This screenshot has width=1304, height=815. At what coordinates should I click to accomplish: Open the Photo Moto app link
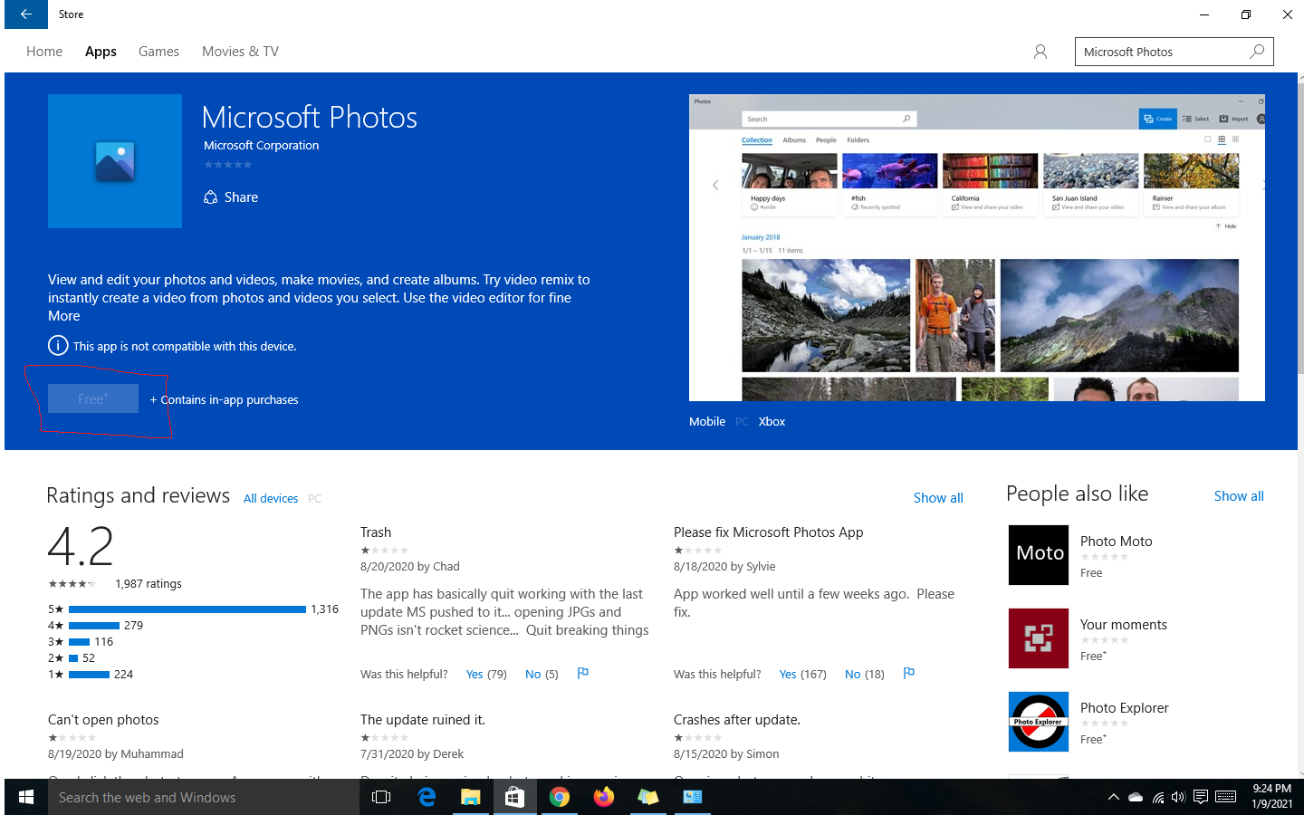[x=1116, y=542]
